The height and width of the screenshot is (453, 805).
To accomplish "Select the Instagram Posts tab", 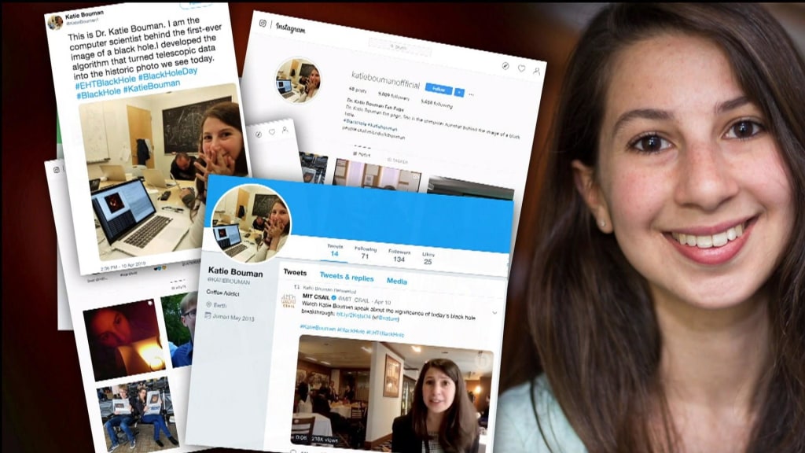I will (x=363, y=154).
